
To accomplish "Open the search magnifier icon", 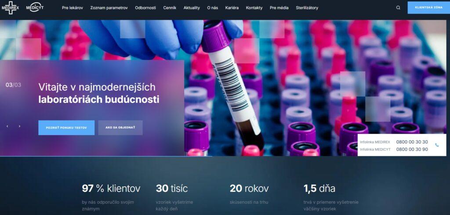I will (x=398, y=8).
